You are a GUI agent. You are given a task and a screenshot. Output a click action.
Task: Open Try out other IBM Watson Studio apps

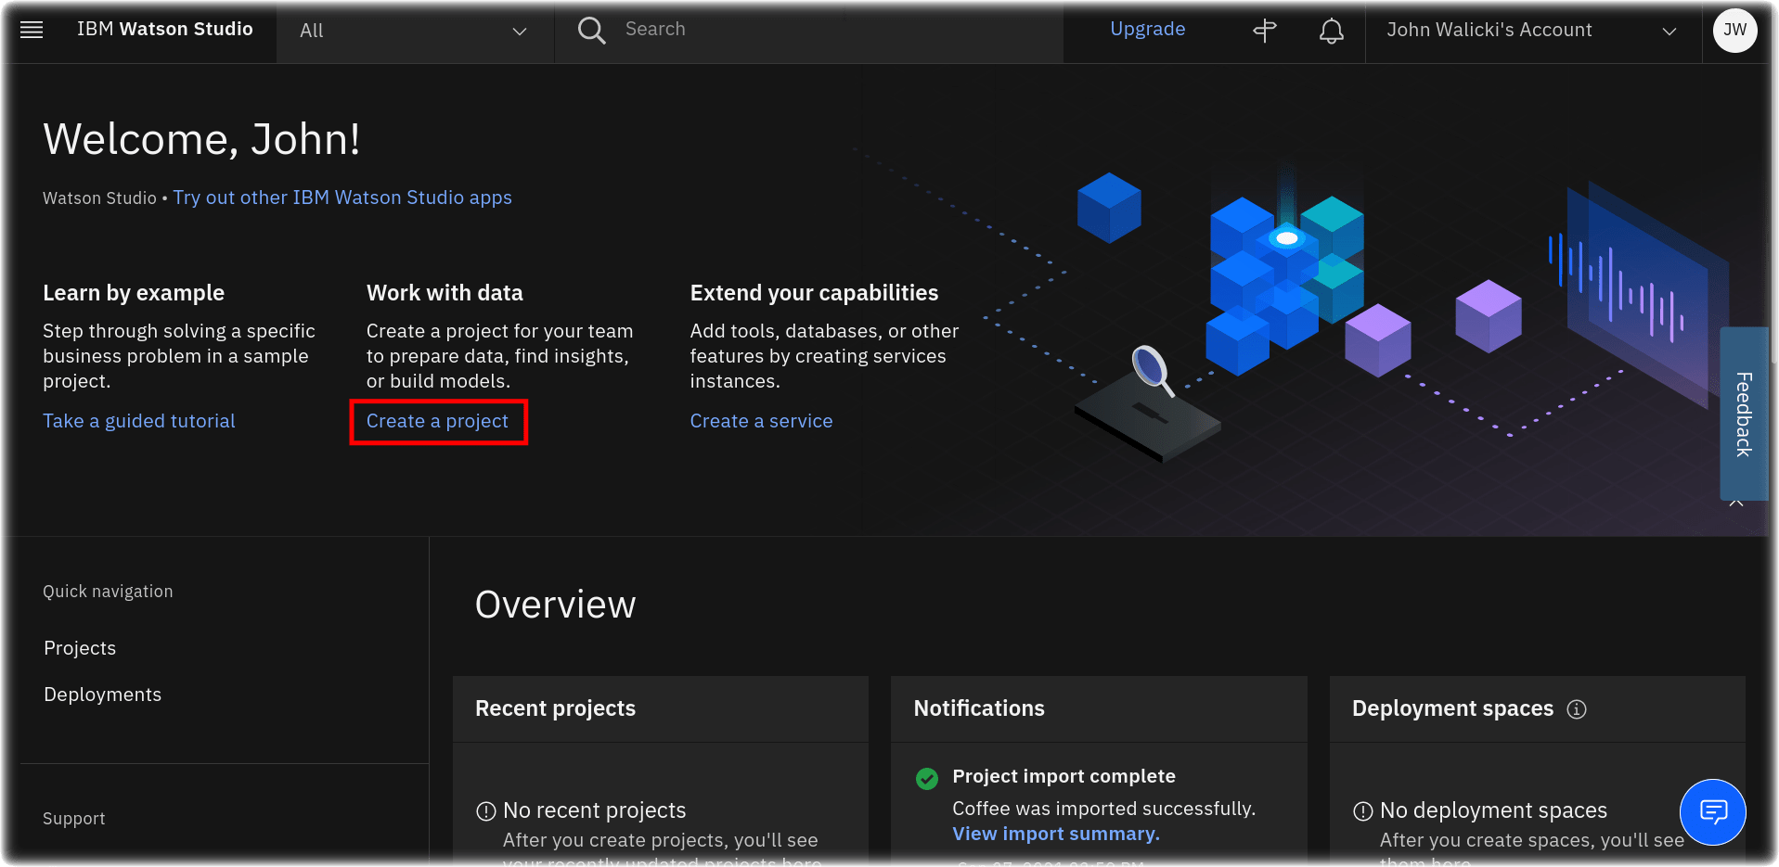pyautogui.click(x=342, y=198)
